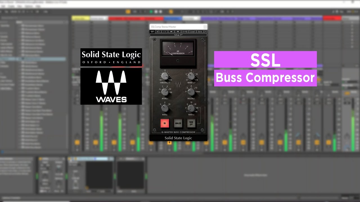
Task: Undo the last change in SSLComp
Action: click(158, 32)
